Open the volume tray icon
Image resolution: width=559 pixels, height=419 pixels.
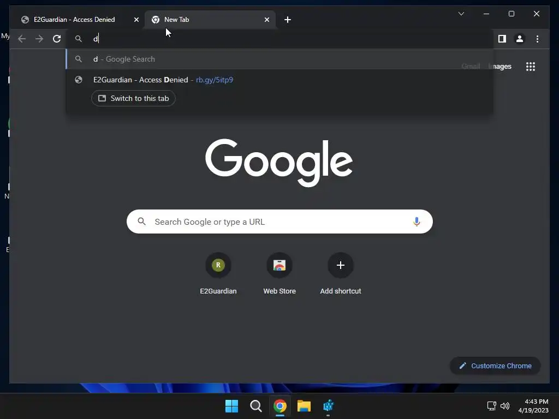pyautogui.click(x=505, y=406)
